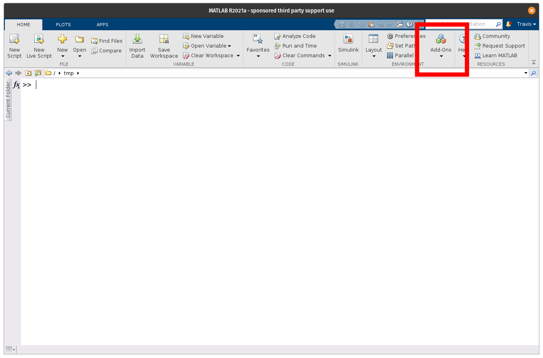The height and width of the screenshot is (358, 543).
Task: Create a New Live Script
Action: 39,46
